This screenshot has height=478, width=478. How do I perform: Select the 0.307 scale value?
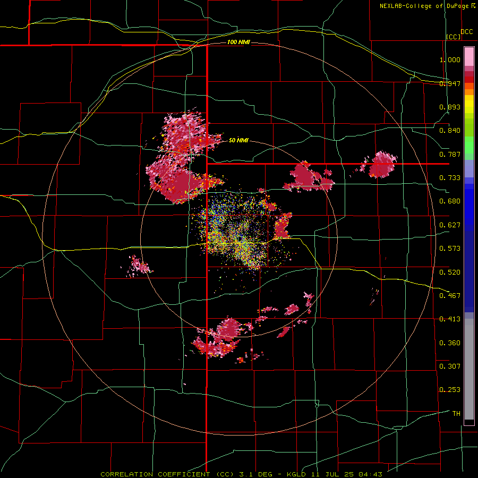450,366
